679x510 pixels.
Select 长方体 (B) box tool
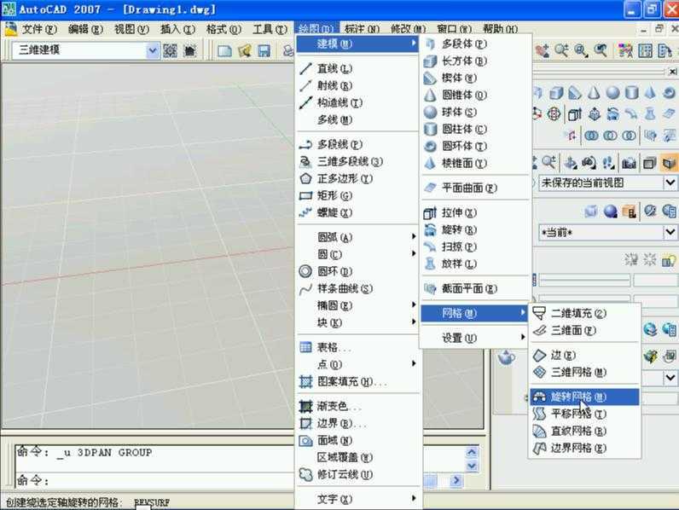[474, 61]
